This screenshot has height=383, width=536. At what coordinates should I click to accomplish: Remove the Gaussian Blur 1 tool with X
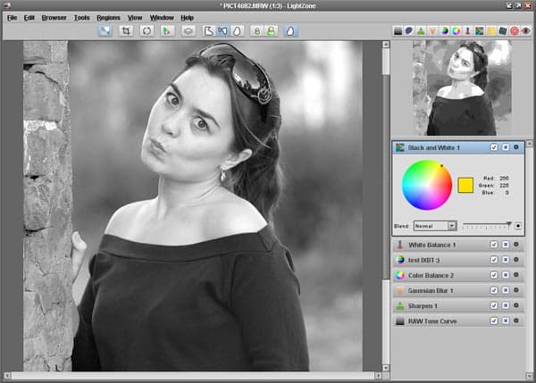pos(506,290)
